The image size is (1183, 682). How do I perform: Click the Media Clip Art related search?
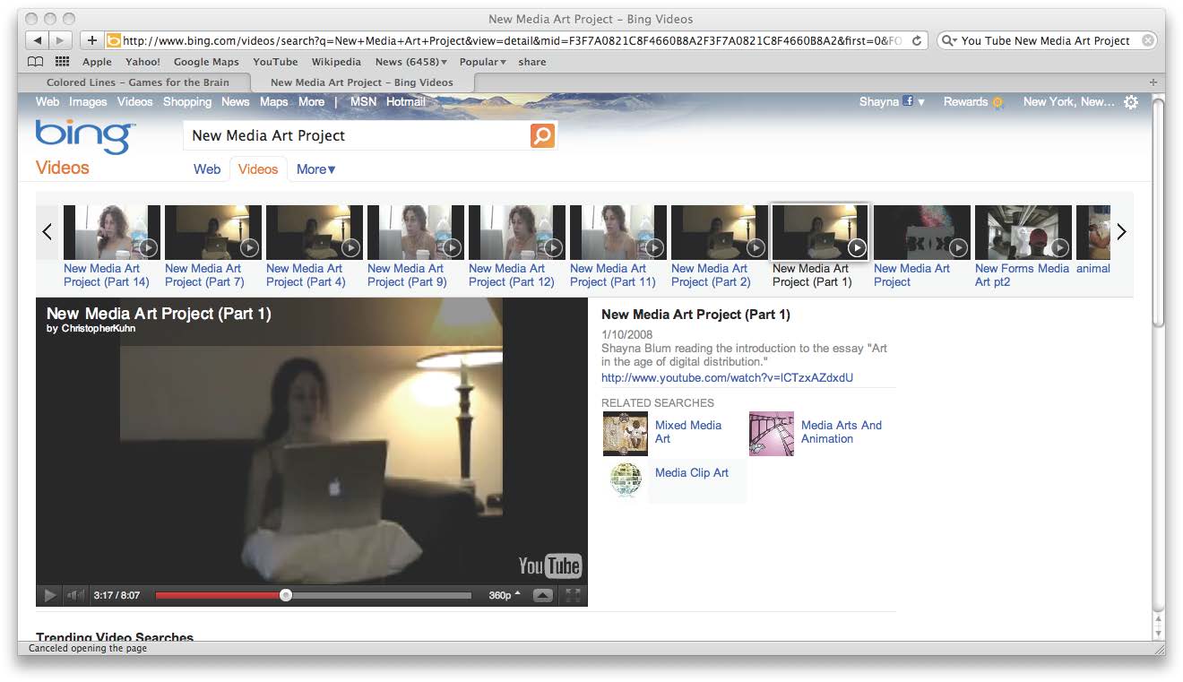pos(692,473)
